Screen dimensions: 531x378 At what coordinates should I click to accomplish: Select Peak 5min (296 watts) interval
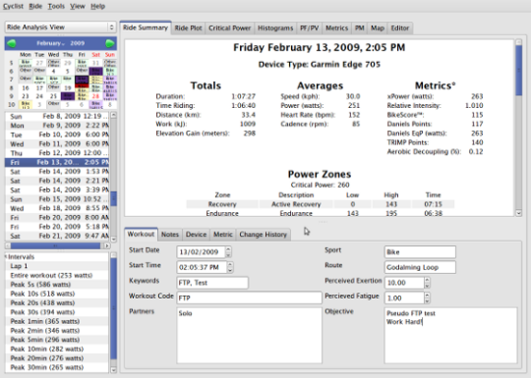57,340
